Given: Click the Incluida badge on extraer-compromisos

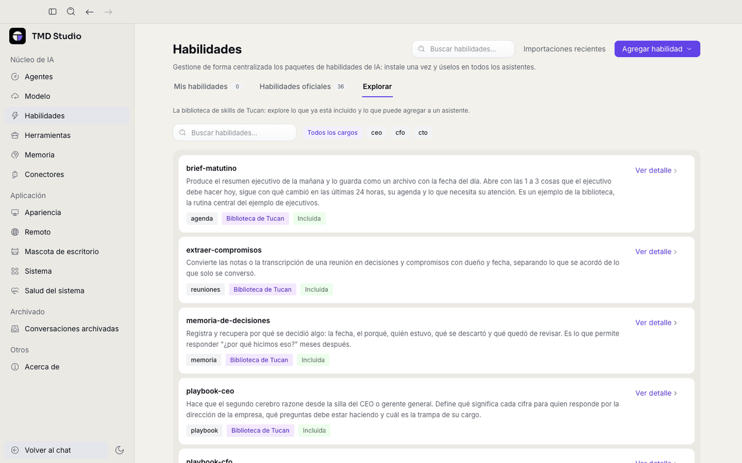Looking at the screenshot, I should coord(317,289).
